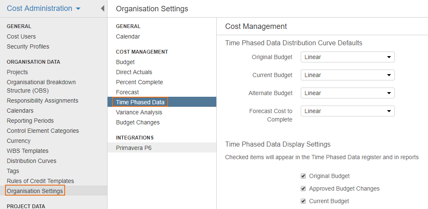Toggle the Current Budget display checkbox
428x209 pixels.
point(303,201)
